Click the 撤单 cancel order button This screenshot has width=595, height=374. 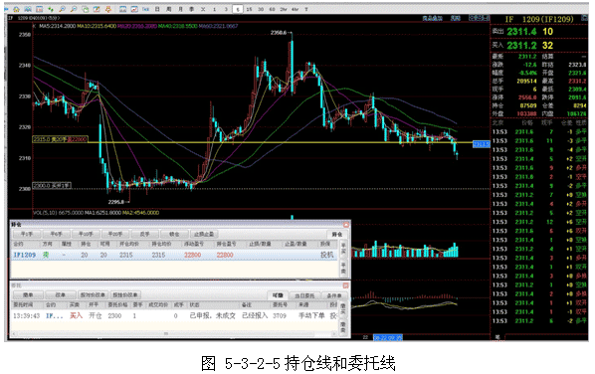pyautogui.click(x=28, y=294)
